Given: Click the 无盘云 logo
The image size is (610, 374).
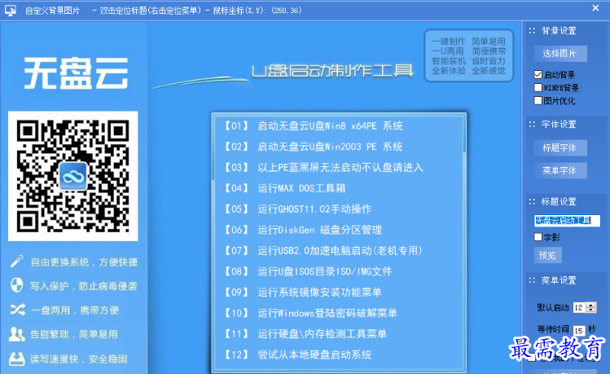Looking at the screenshot, I should (76, 73).
